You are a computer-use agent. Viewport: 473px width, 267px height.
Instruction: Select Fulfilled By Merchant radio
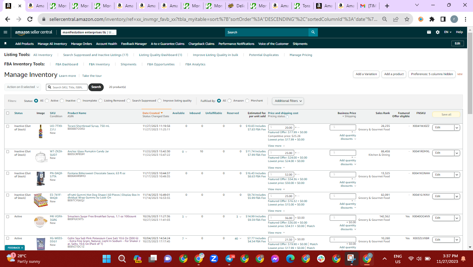pos(247,101)
